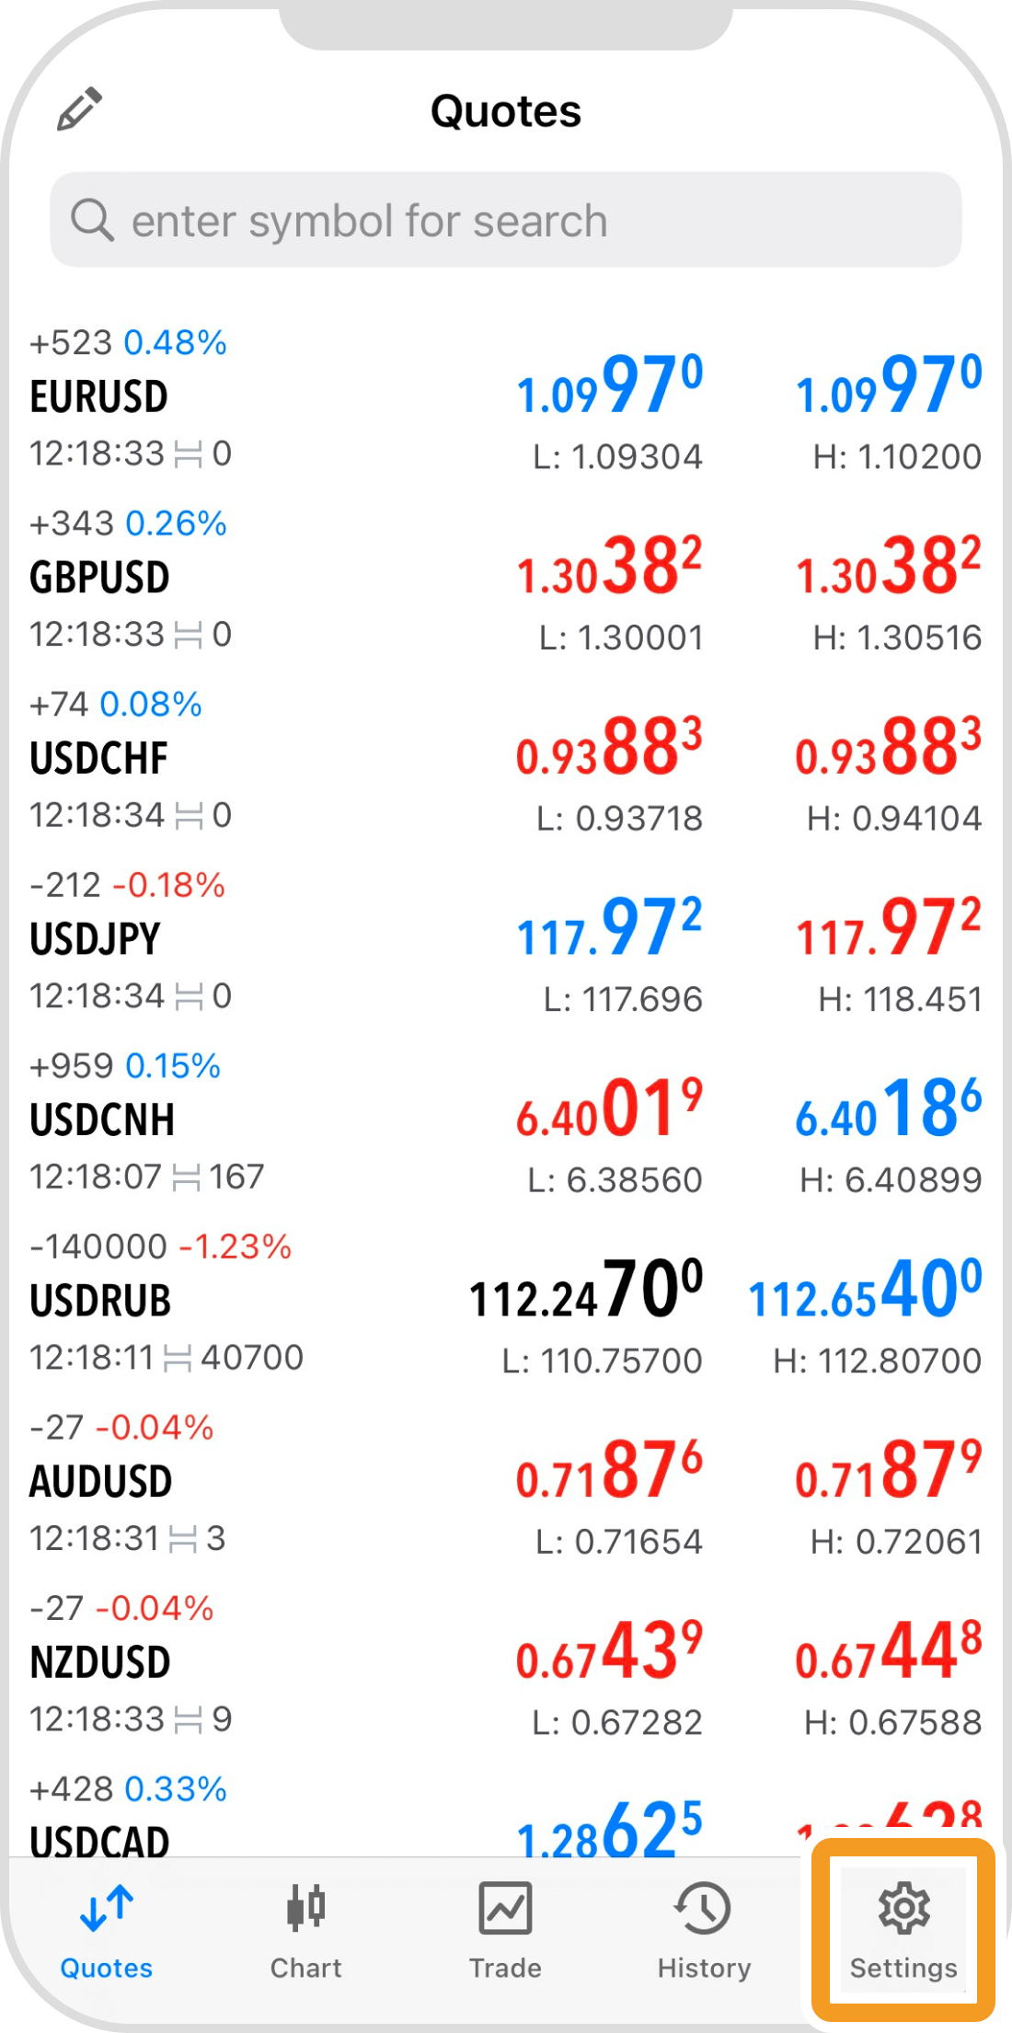Screen dimensions: 1012x2033
Task: Focus the symbol search field
Action: [x=506, y=221]
